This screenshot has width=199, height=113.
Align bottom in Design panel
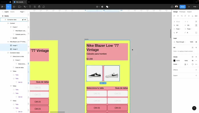pyautogui.click(x=192, y=16)
